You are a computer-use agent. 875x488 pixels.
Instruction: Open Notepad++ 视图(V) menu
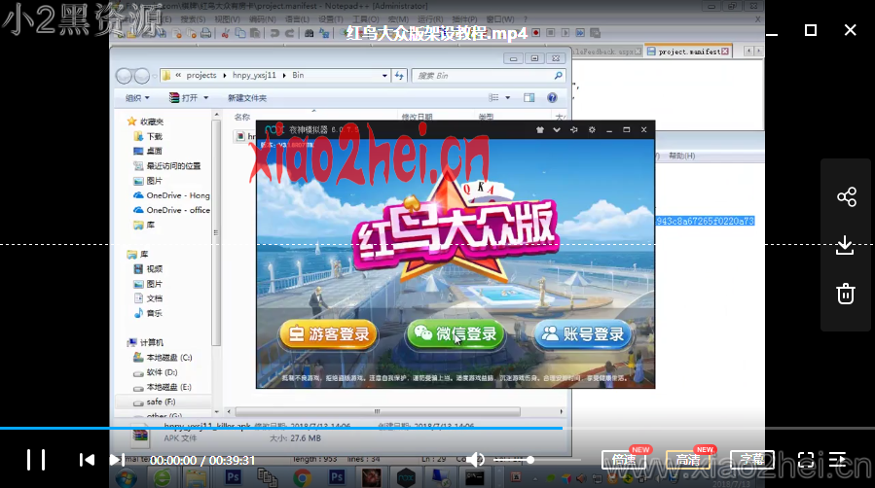(227, 19)
